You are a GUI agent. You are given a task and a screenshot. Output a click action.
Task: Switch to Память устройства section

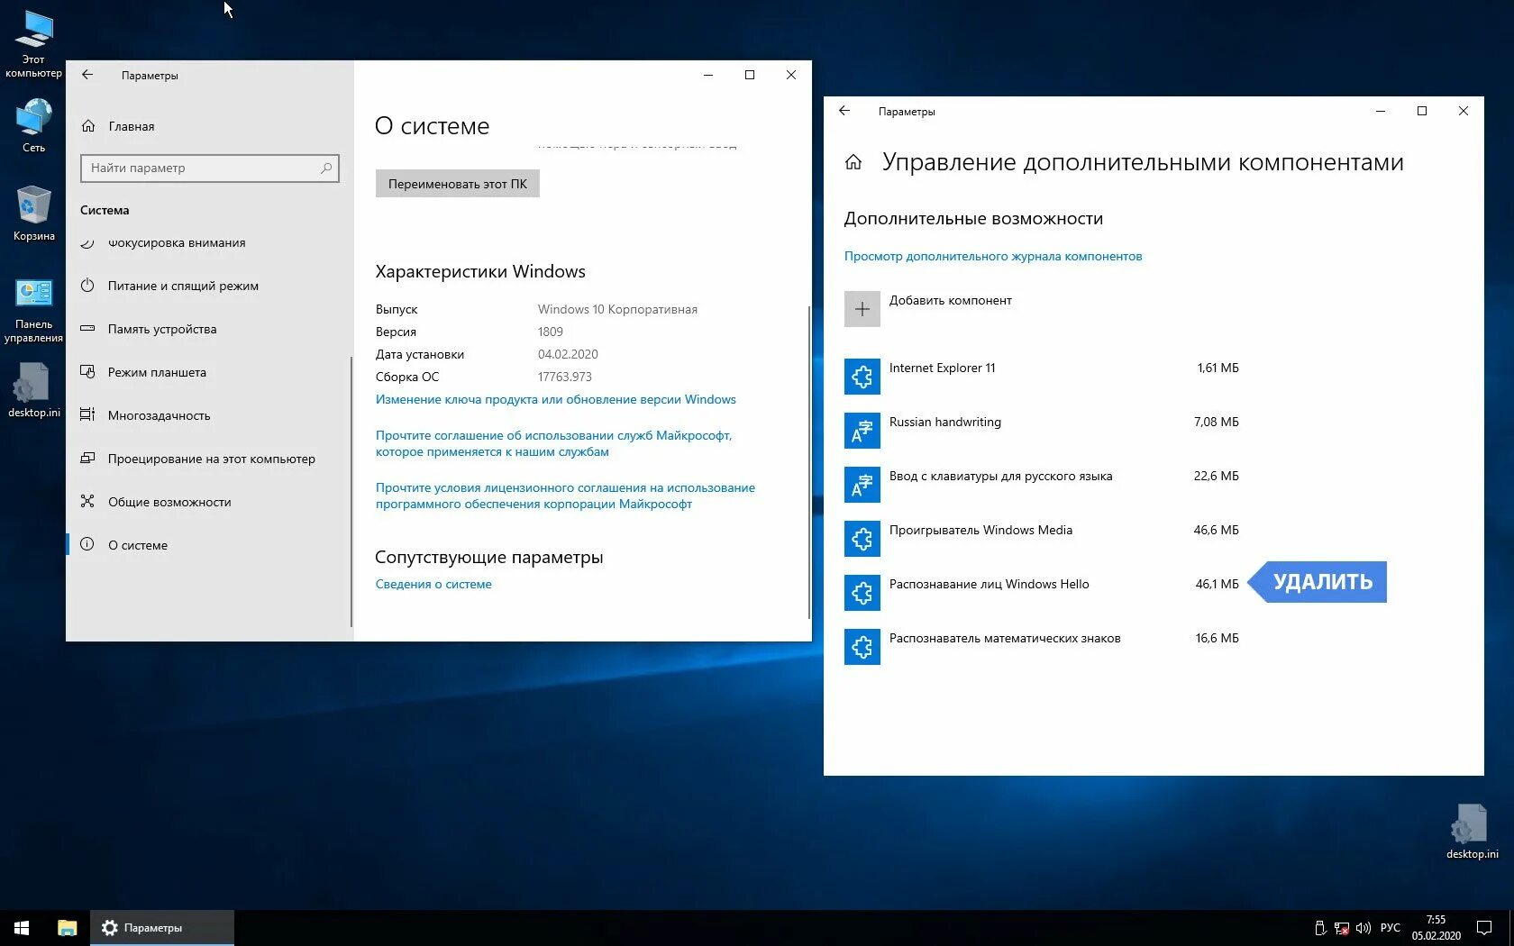(162, 329)
